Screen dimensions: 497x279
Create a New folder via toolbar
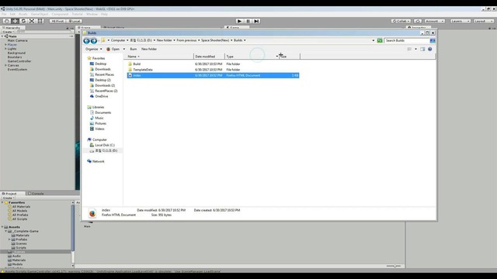point(149,49)
